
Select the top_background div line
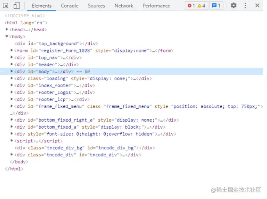[56, 44]
